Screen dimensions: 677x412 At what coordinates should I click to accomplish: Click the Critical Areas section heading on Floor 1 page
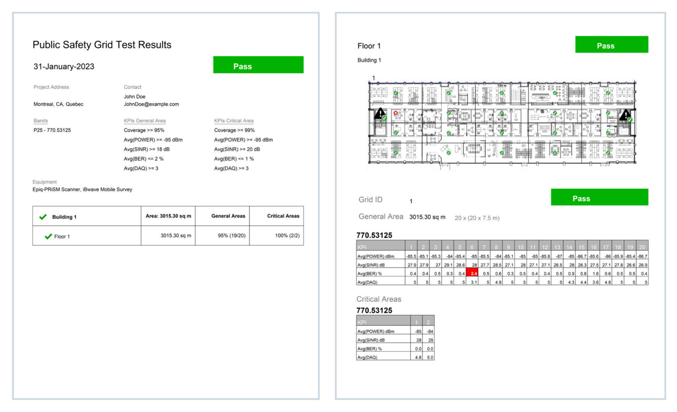(x=379, y=299)
